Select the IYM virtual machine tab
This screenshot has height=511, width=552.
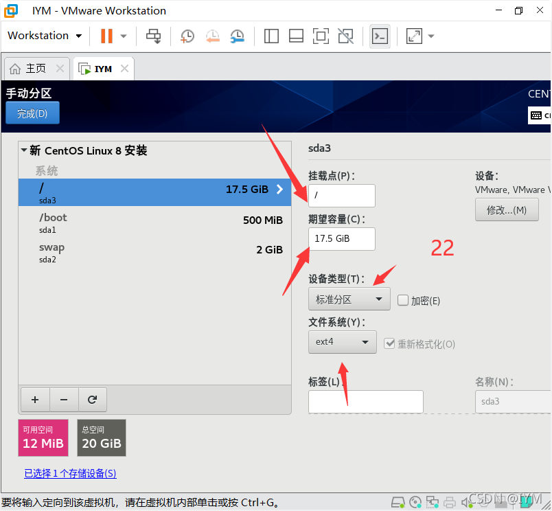(x=103, y=69)
